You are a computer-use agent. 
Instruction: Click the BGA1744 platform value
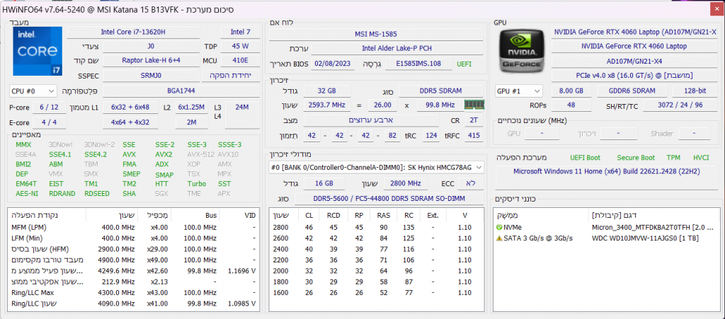[x=181, y=91]
